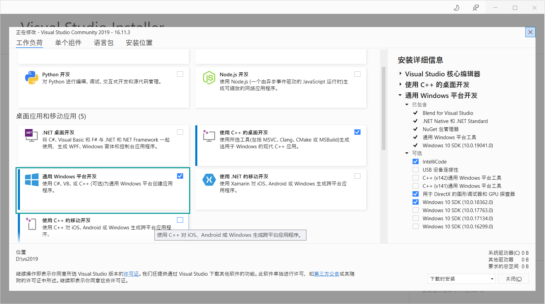
Task: Switch to the 单个组件 tab
Action: point(68,43)
